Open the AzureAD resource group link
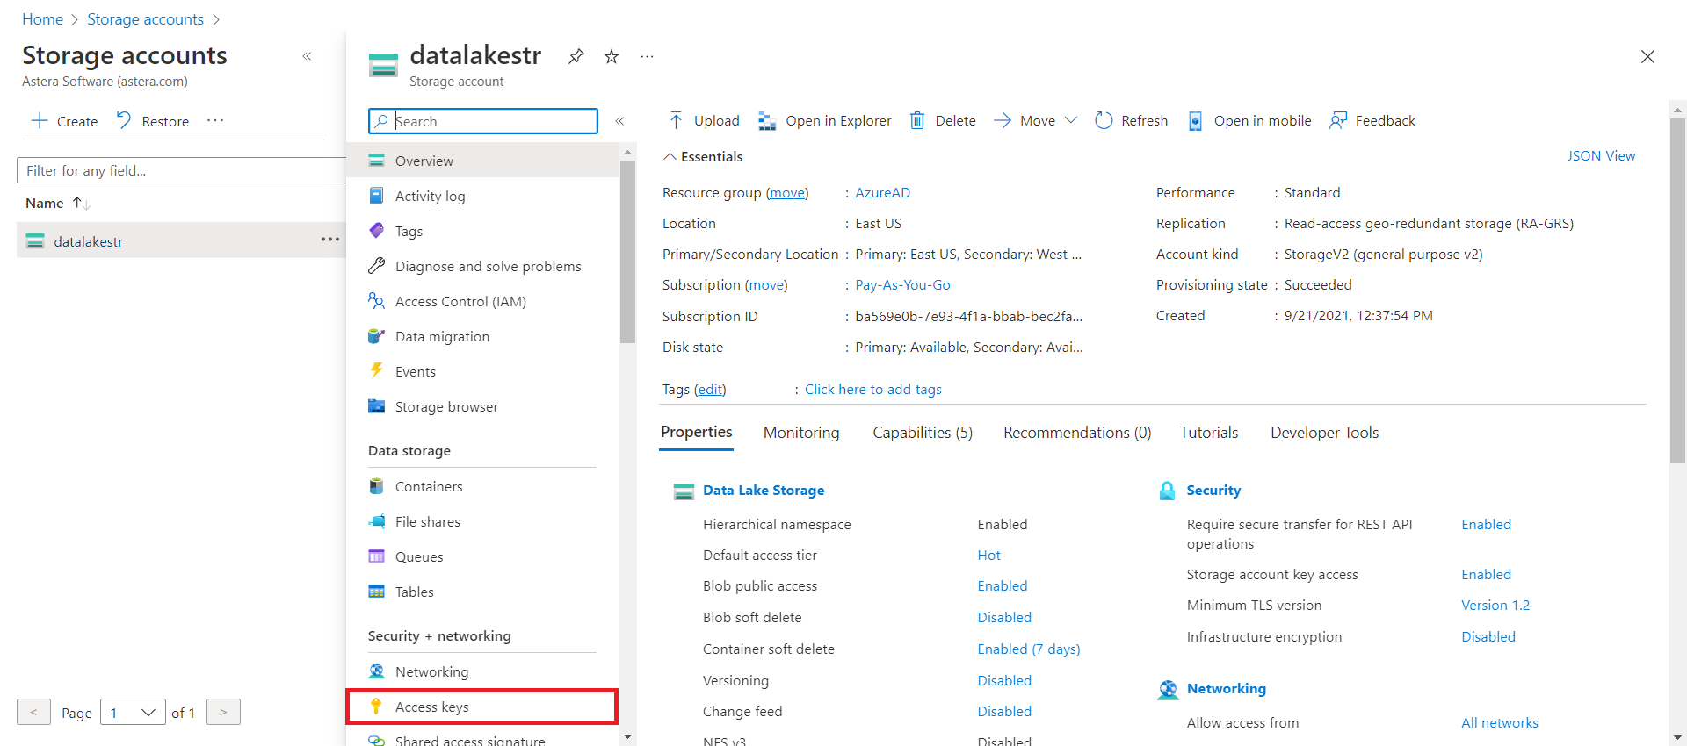 pyautogui.click(x=882, y=193)
